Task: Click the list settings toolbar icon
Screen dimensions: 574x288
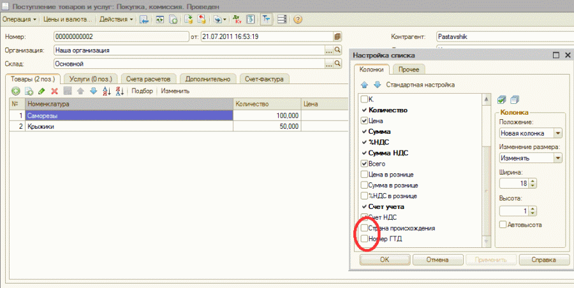Action: (x=282, y=19)
